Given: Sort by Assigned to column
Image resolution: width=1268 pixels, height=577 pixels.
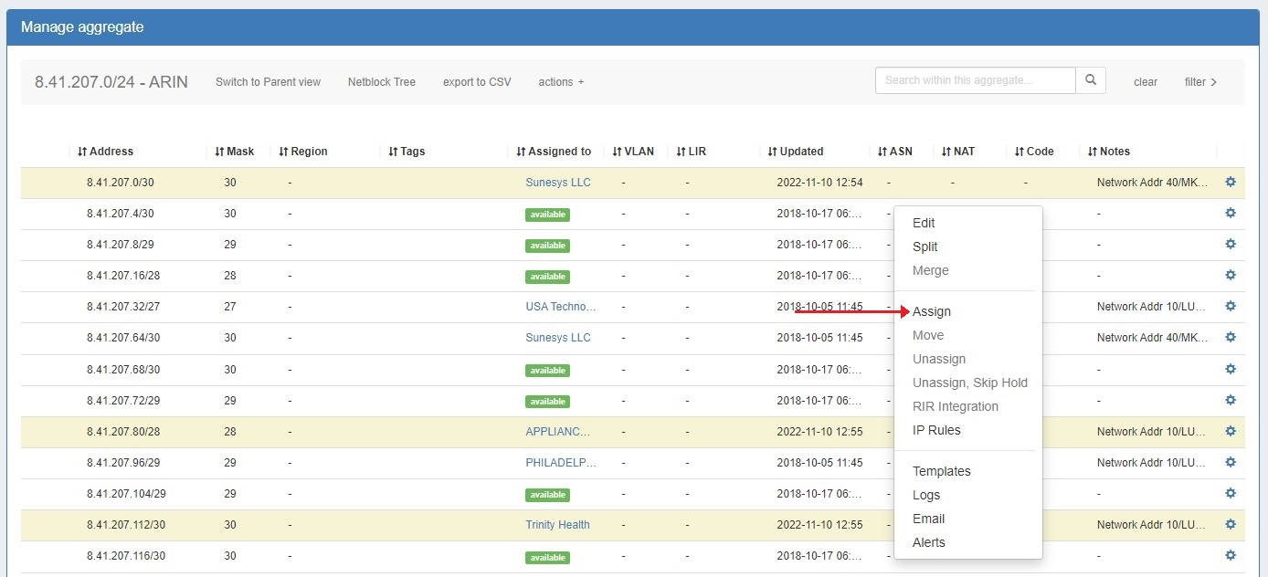Looking at the screenshot, I should 554,152.
